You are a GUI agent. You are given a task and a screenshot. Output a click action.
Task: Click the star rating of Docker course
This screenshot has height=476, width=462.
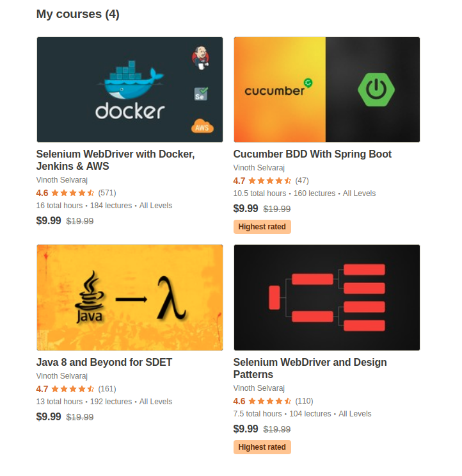(72, 193)
